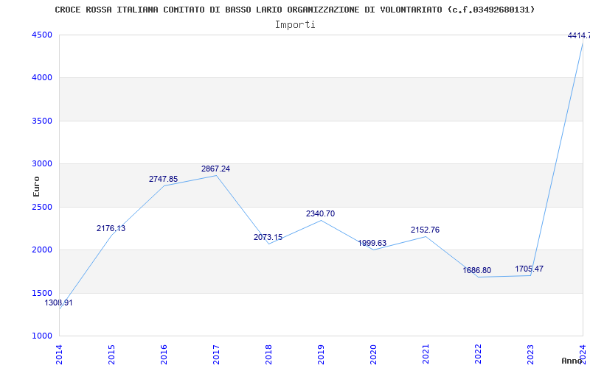Screen dimensions: 590x368
Task: Select data label 2747.85
Action: coord(163,179)
